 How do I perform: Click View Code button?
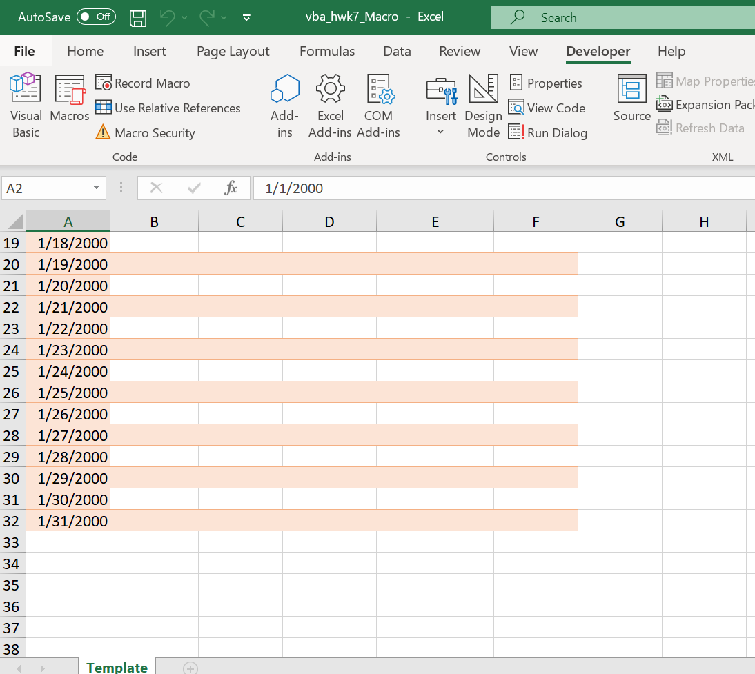coord(547,108)
